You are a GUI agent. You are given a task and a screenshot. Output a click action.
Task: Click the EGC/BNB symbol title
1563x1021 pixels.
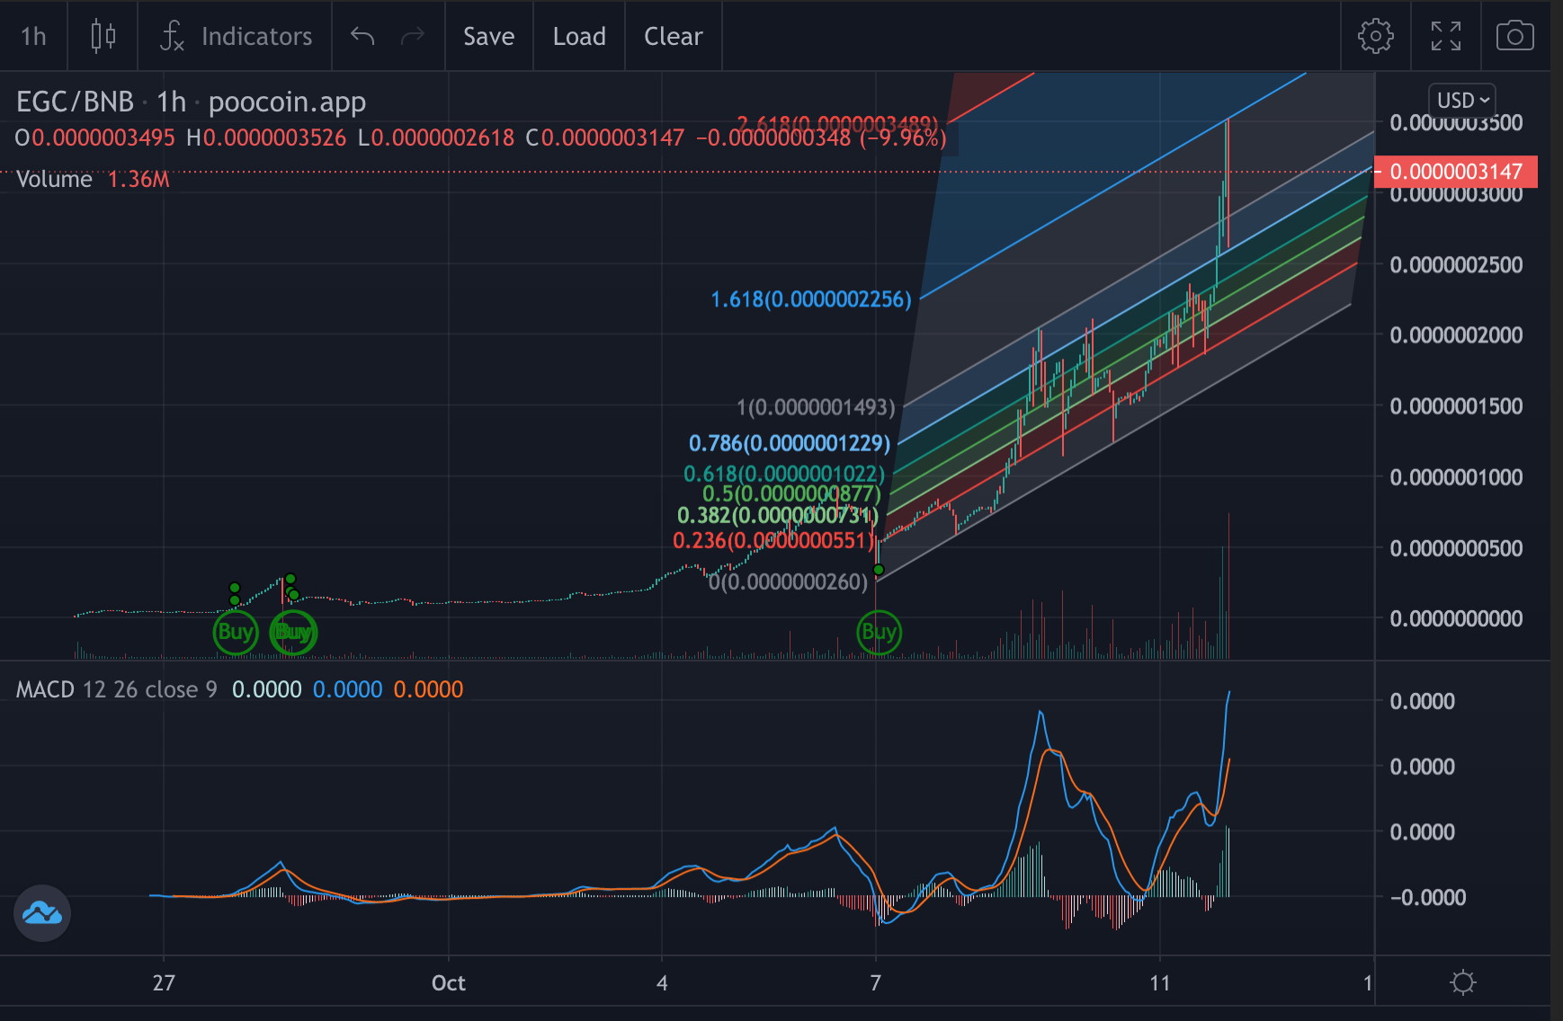[x=75, y=102]
